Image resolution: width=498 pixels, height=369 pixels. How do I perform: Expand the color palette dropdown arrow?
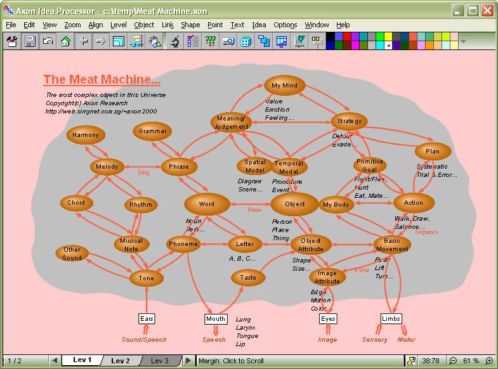463,42
